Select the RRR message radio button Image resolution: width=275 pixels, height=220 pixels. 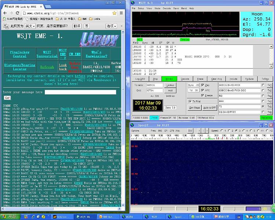coord(263,101)
